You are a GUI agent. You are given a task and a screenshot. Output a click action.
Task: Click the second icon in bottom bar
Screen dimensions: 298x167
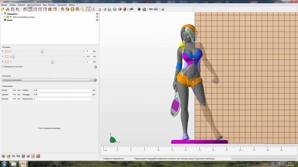click(x=8, y=156)
